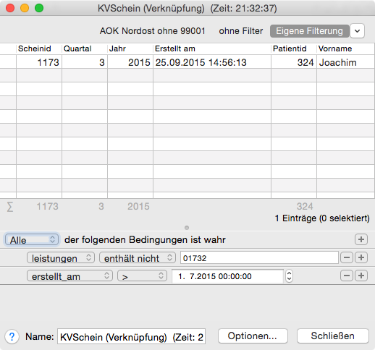Open the leistungen field dropdown

tap(61, 258)
